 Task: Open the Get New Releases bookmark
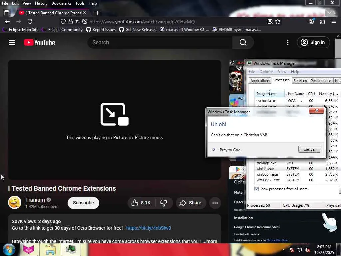tap(138, 30)
